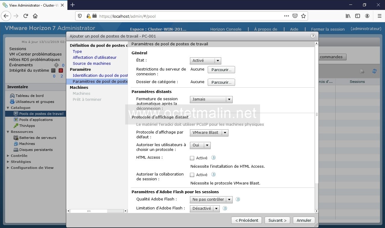Click the Précédent button
Screen dimensions: 385x228
[x=247, y=220]
